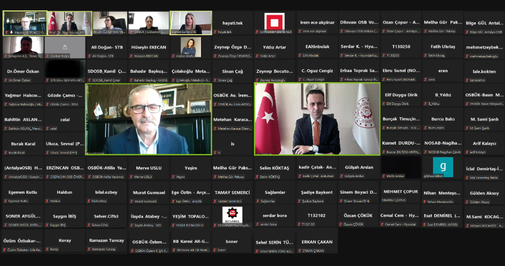
Task: Select 'SDOSB_Kamil Çı...' participant name
Action: point(107,71)
